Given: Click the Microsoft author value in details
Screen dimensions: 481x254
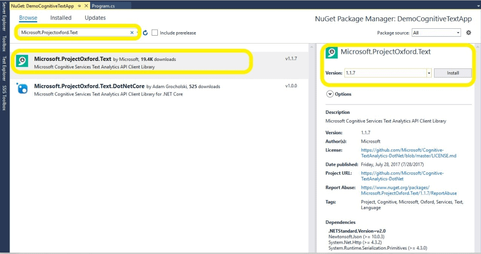Looking at the screenshot, I should coord(371,142).
